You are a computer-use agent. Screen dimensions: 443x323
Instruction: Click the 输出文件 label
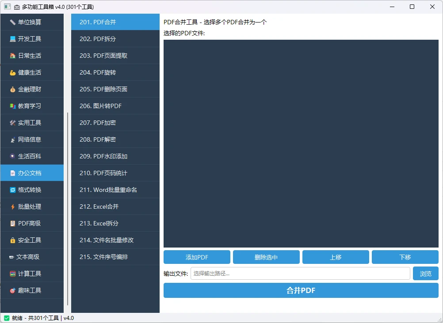(176, 274)
